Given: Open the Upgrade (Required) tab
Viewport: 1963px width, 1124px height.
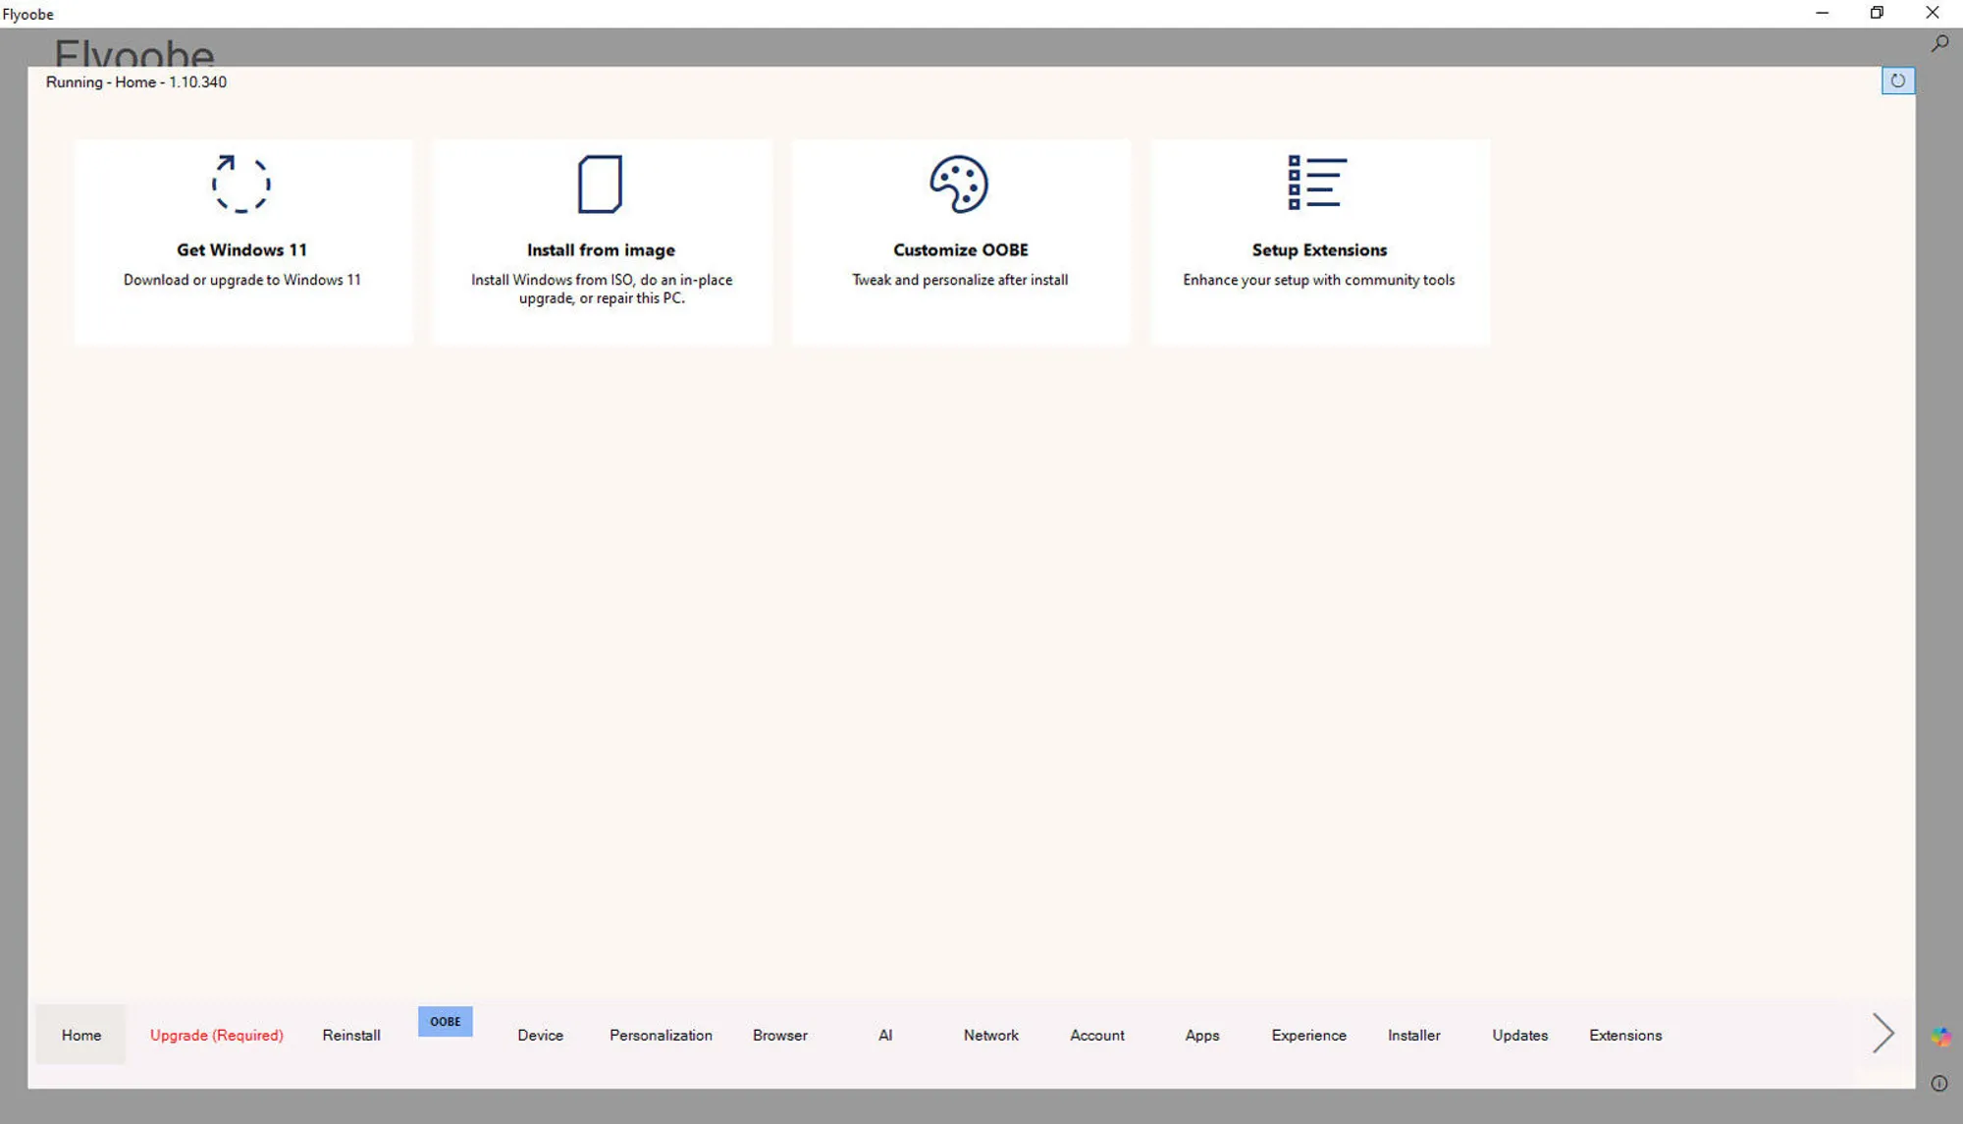Looking at the screenshot, I should pos(217,1035).
